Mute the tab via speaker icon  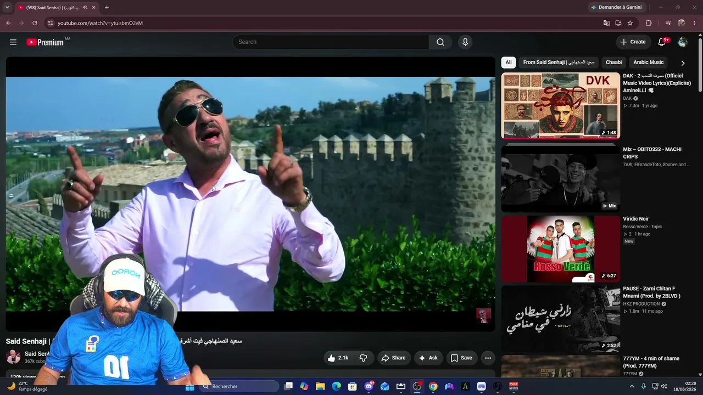click(x=85, y=8)
